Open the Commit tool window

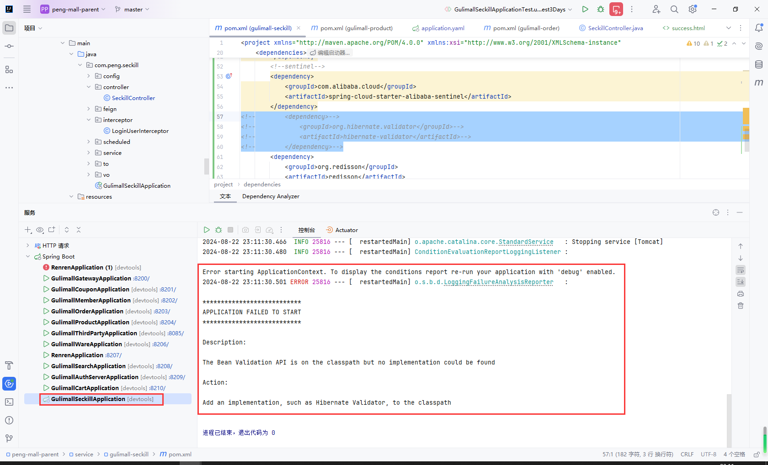point(9,46)
